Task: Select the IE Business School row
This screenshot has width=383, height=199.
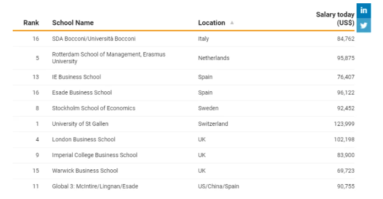Action: pos(184,77)
